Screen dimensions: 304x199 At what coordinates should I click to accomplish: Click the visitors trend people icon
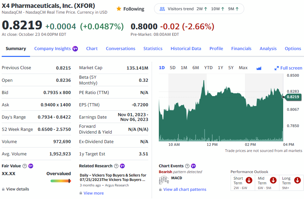(x=162, y=9)
